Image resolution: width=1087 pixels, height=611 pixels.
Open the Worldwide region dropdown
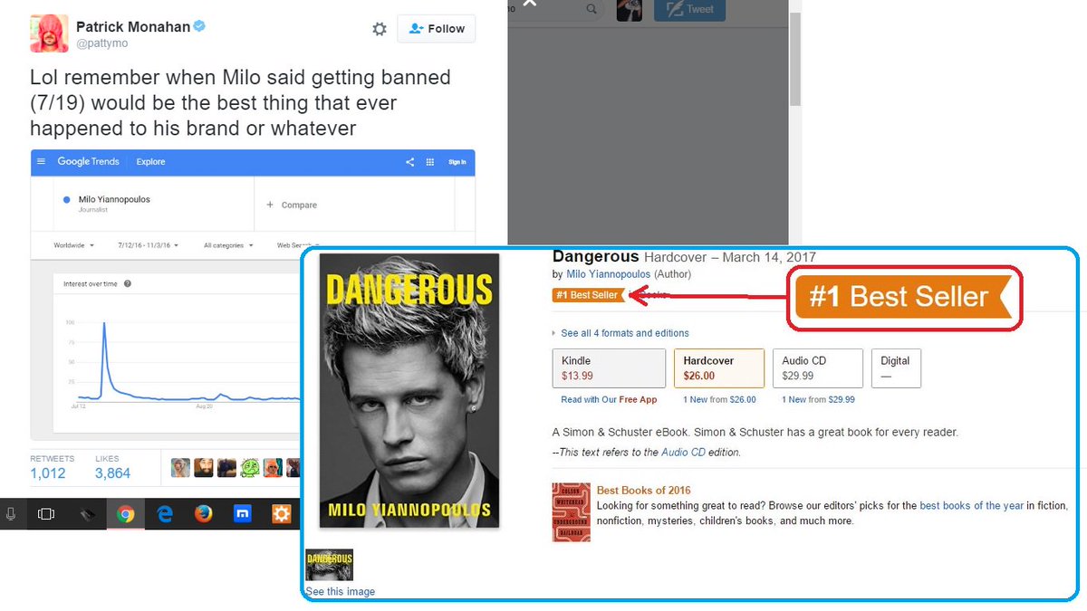click(72, 245)
